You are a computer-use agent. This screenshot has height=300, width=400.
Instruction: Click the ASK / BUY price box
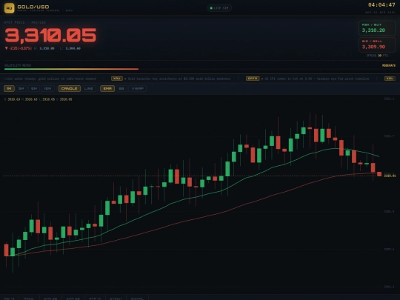tap(377, 28)
